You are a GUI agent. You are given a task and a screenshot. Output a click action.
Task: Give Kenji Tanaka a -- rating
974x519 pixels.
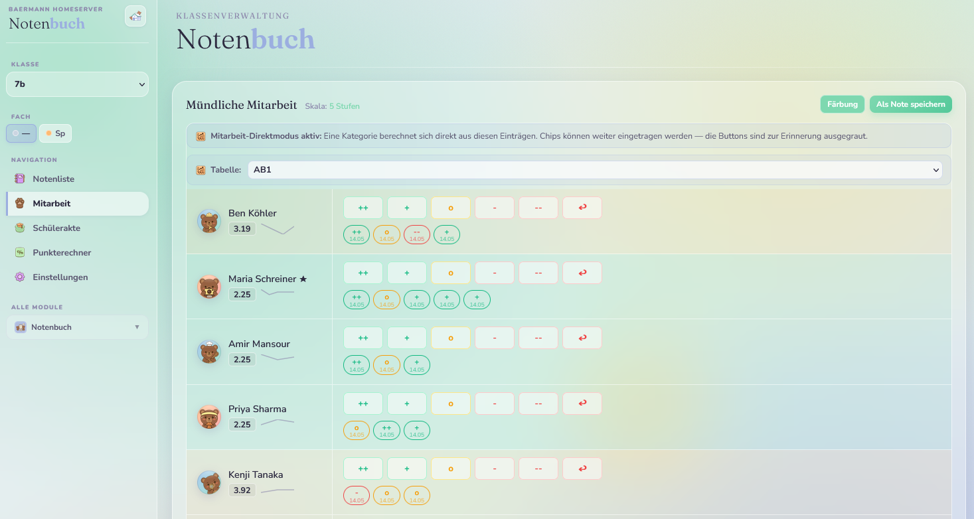click(x=538, y=469)
